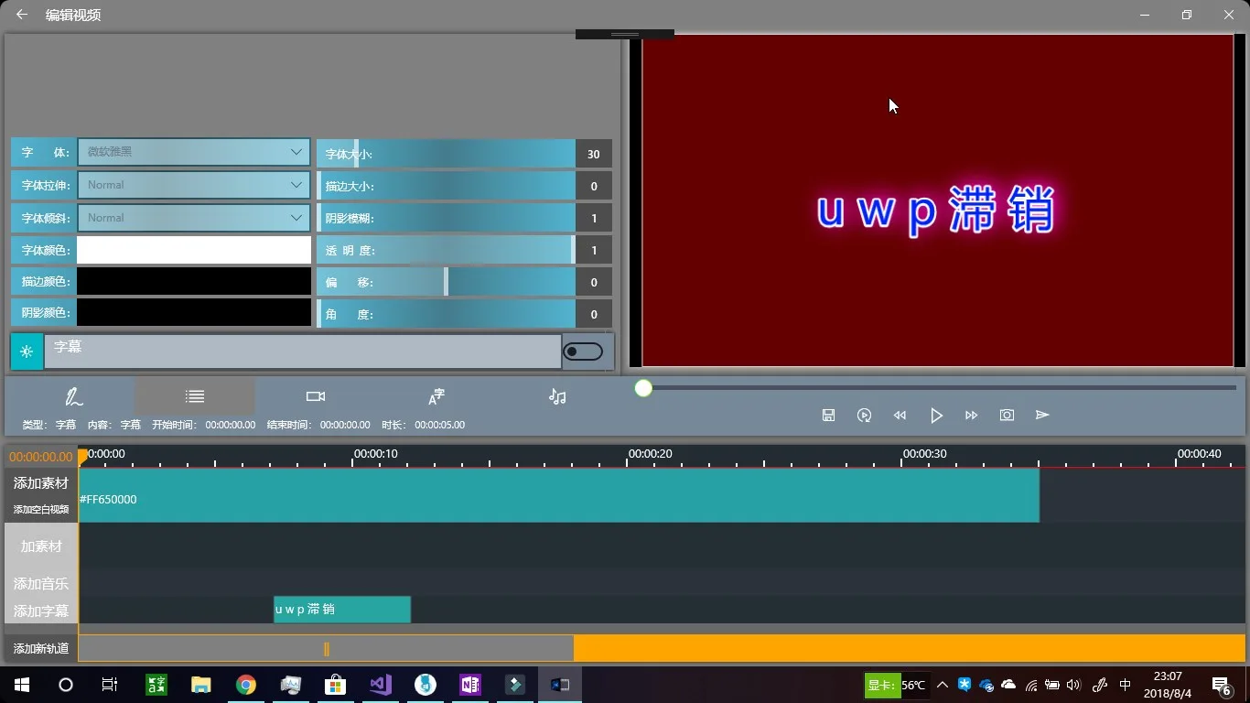Click the orange playhead marker at timeline start
Viewport: 1250px width, 703px height.
click(83, 456)
